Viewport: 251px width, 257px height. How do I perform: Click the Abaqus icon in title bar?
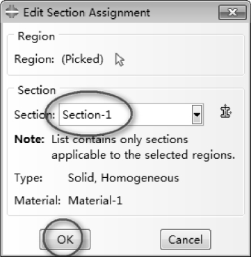(10, 12)
